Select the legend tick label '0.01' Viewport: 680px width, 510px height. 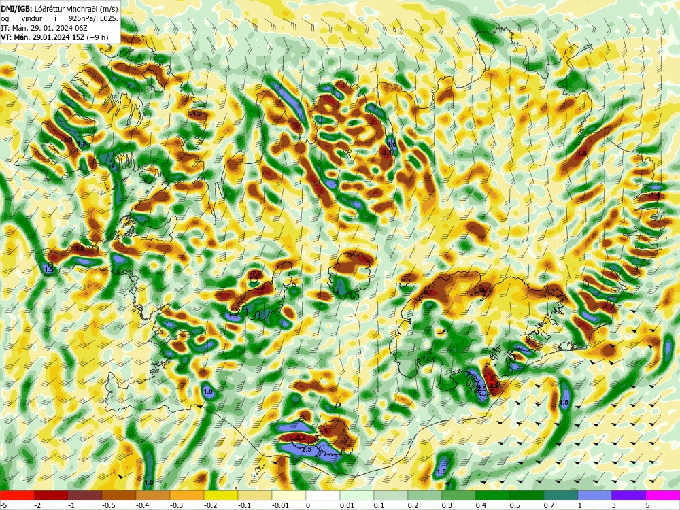tap(347, 505)
